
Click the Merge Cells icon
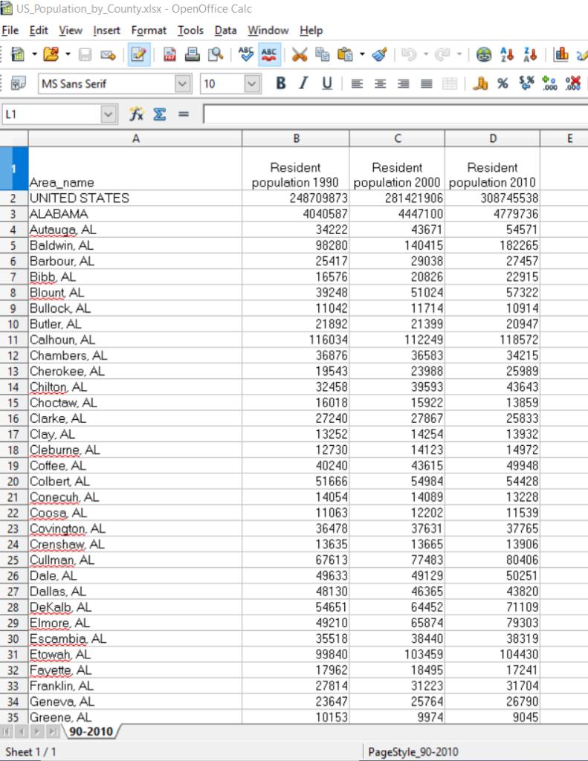[450, 84]
